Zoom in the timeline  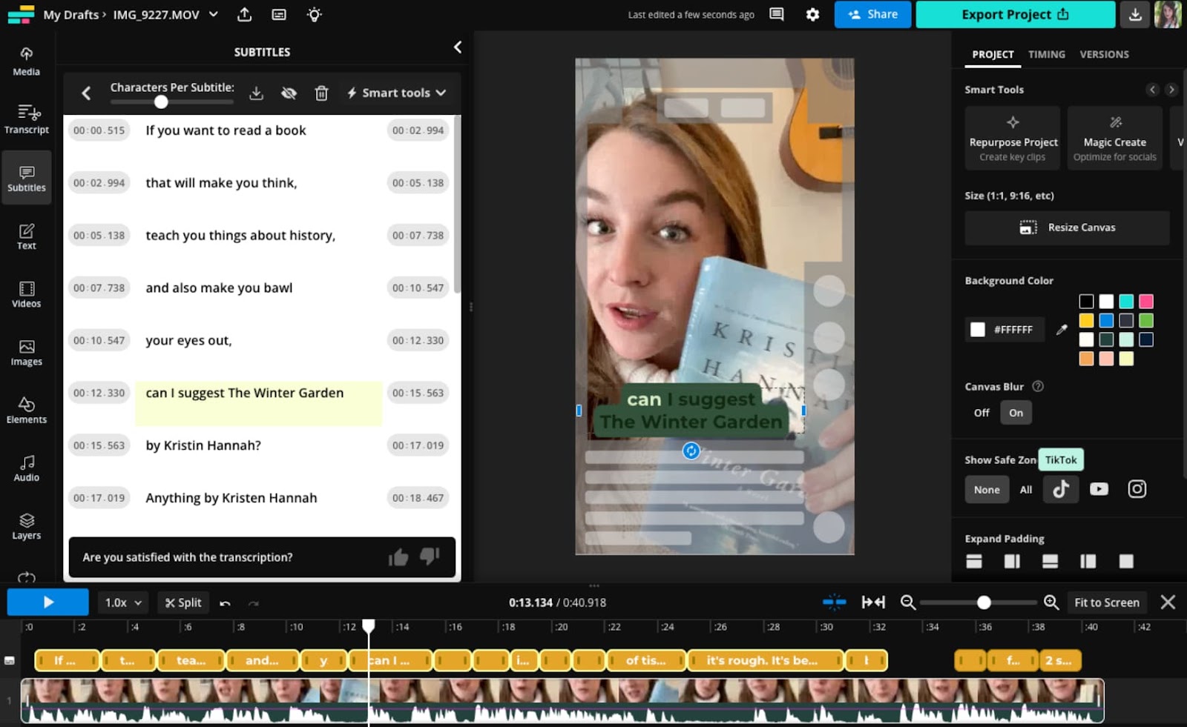click(1051, 602)
